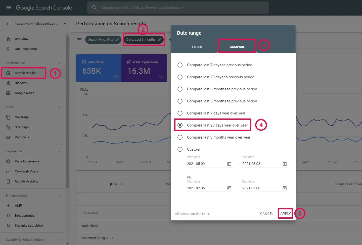Open the hamburger main menu
Screen dimensions: 362x245
9,8
